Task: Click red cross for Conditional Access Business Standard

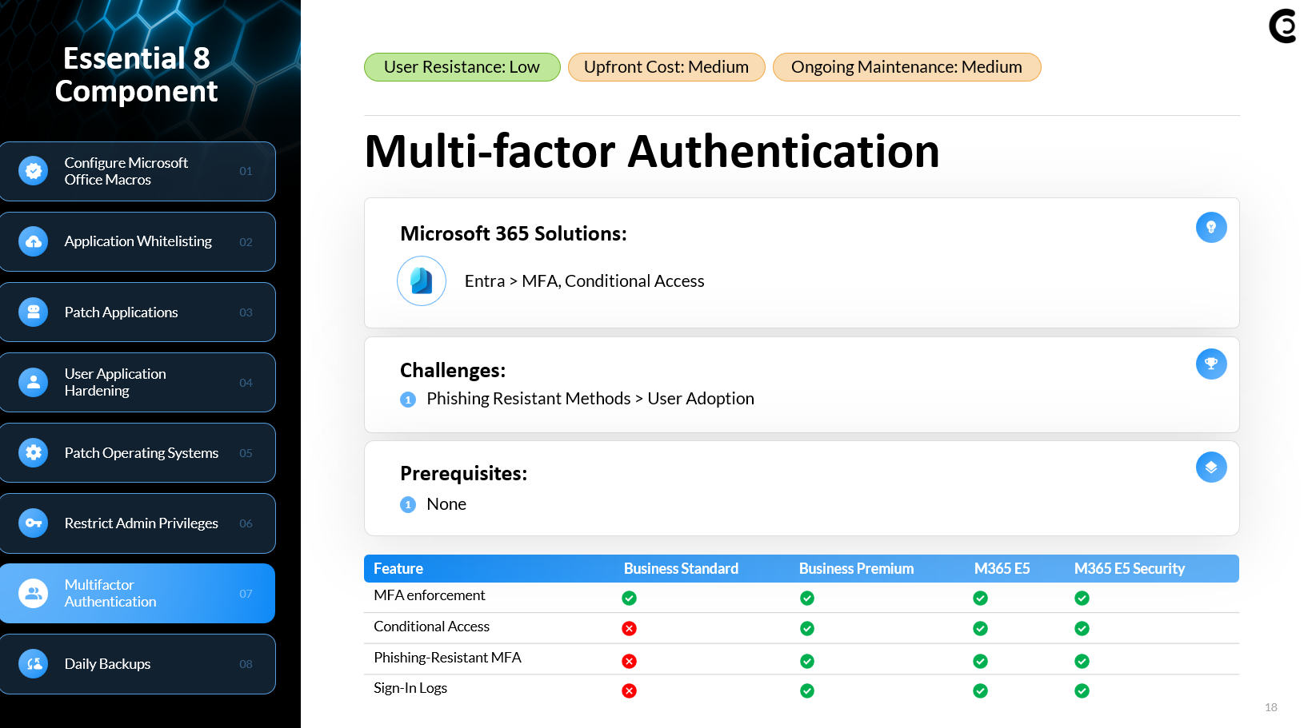Action: (630, 629)
